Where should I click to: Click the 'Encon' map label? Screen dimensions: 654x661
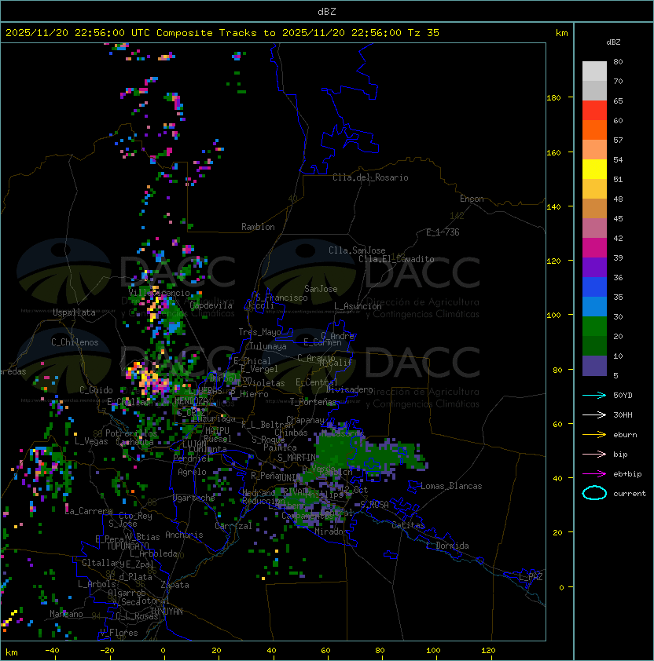coord(472,199)
